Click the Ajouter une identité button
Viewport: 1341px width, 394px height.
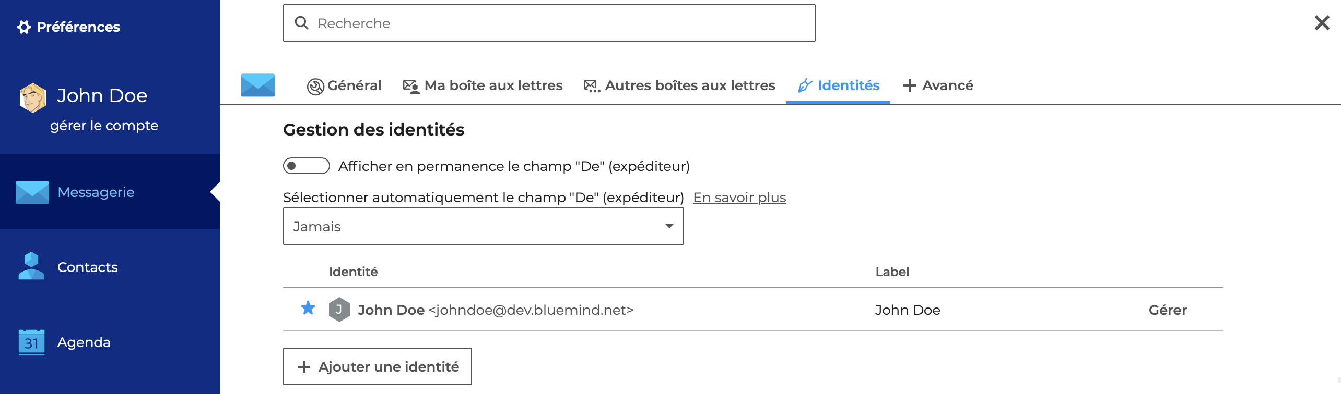coord(378,366)
